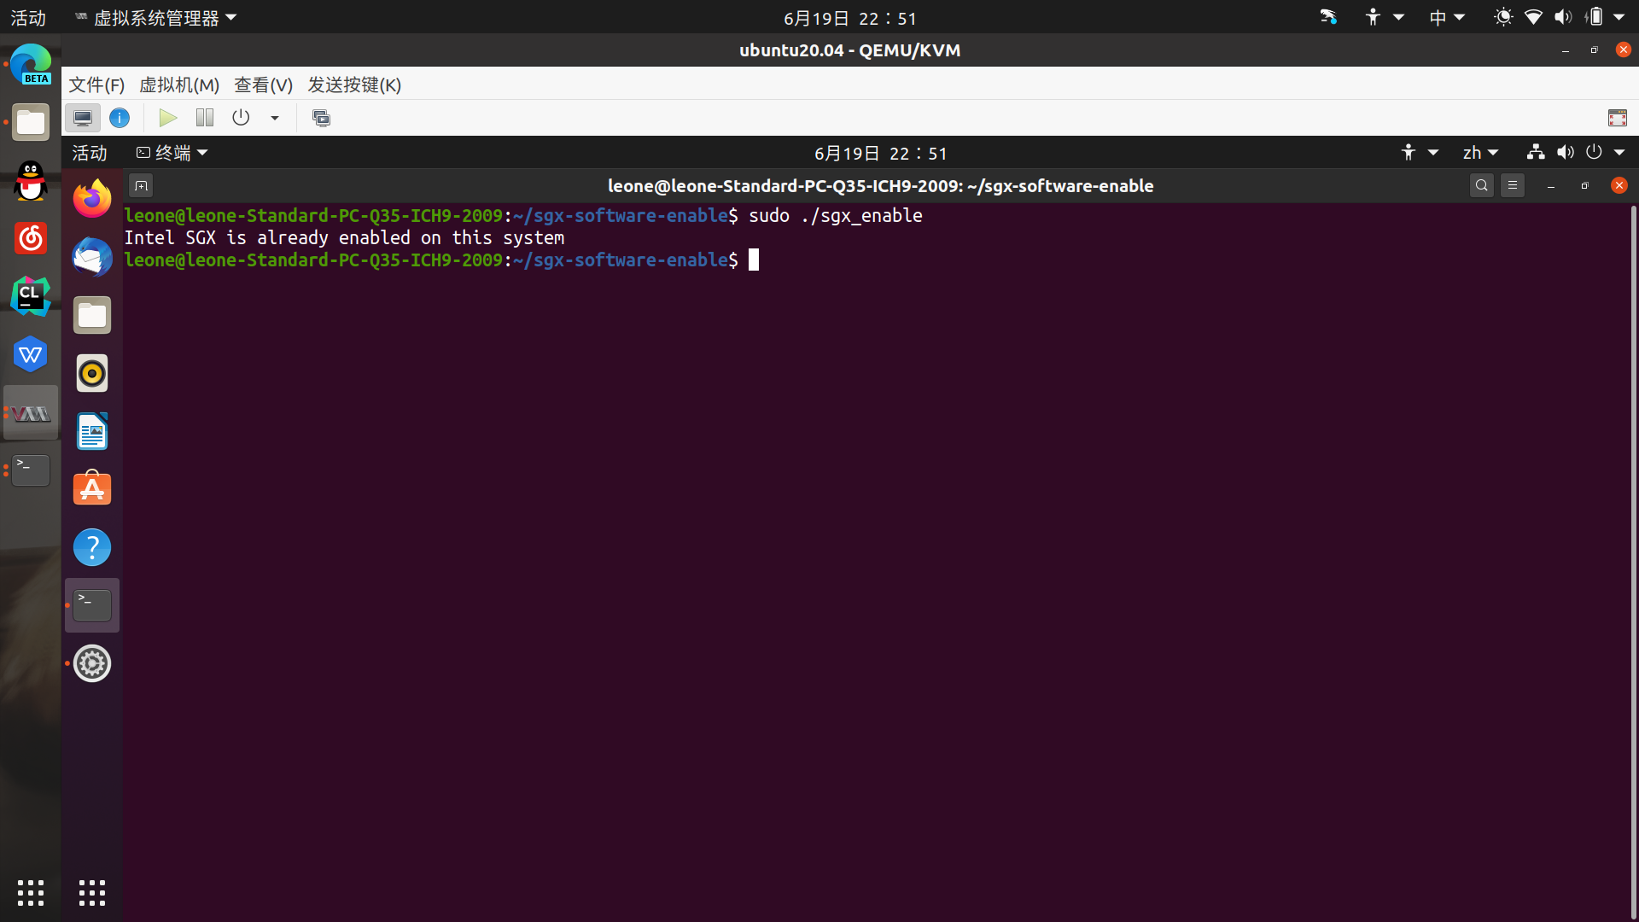Shut down the virtual machine power icon
1639x922 pixels.
click(242, 118)
